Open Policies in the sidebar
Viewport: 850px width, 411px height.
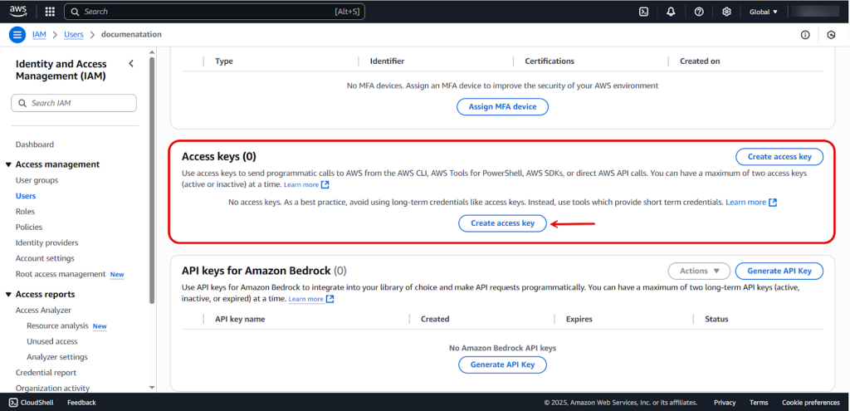click(29, 227)
